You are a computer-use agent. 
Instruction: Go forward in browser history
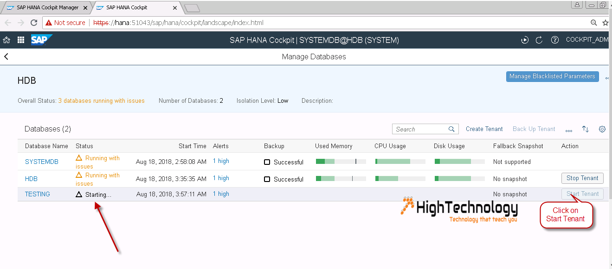pos(21,23)
